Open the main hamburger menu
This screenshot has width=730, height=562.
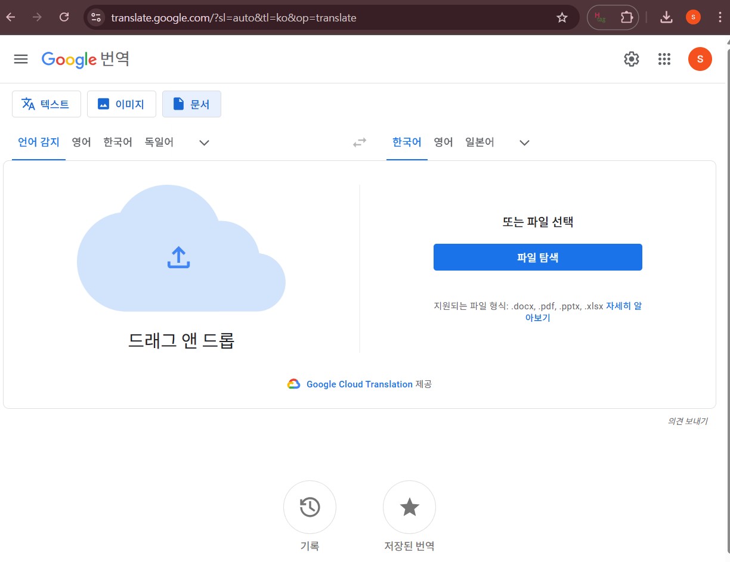pos(21,59)
